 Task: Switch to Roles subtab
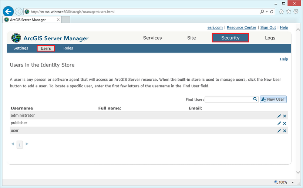point(68,48)
